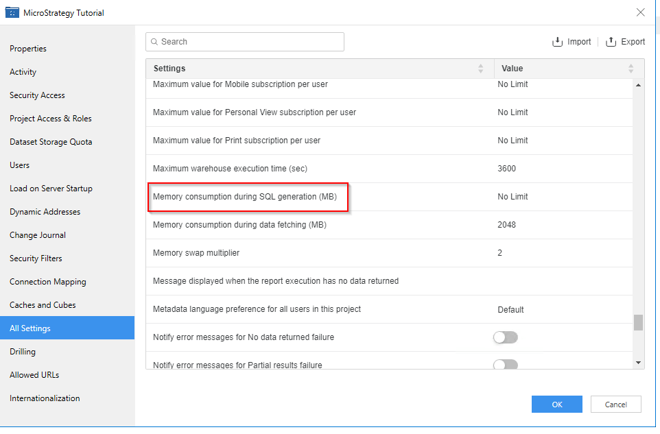Click the 3600 execution time value
The image size is (660, 434).
(507, 169)
